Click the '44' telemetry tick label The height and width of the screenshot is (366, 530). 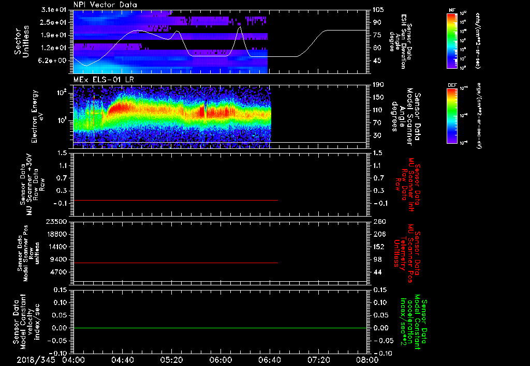click(x=377, y=272)
